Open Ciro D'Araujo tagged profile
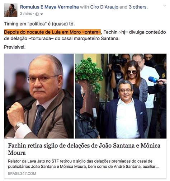The image size is (170, 181). coord(104,7)
